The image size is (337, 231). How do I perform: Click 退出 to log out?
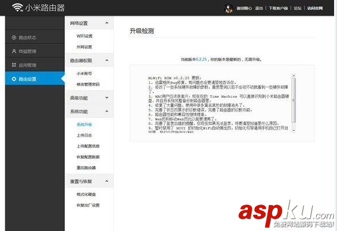259,8
